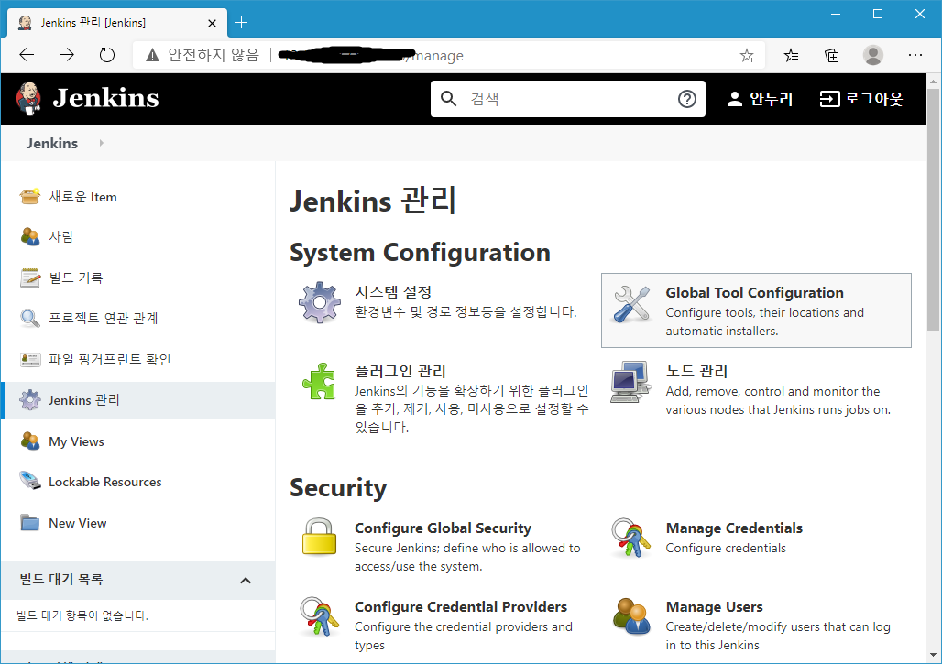Click the 플러그인 관리 puzzle piece icon
This screenshot has width=942, height=664.
click(320, 381)
